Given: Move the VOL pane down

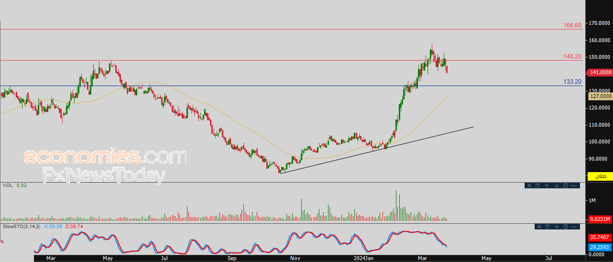Looking at the screenshot, I should pos(557,186).
